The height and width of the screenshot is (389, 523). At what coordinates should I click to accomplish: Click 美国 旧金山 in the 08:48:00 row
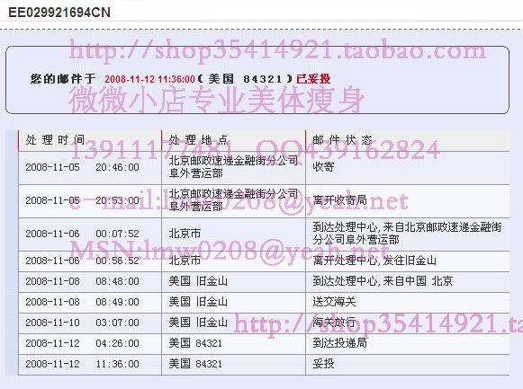(198, 281)
